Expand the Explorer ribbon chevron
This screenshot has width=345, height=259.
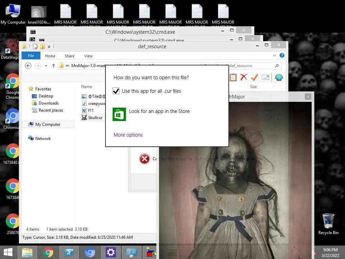click(x=274, y=56)
